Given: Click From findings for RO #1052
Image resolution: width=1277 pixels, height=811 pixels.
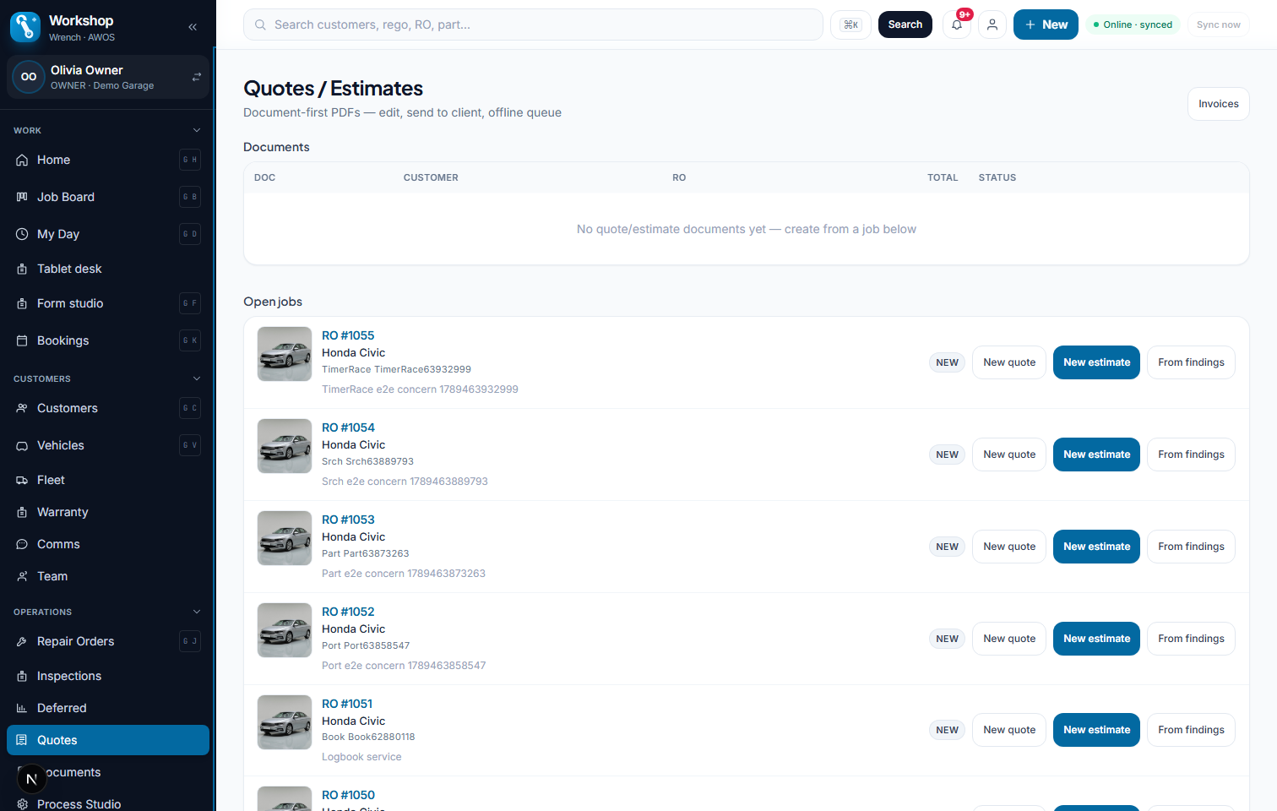Looking at the screenshot, I should click(x=1191, y=639).
